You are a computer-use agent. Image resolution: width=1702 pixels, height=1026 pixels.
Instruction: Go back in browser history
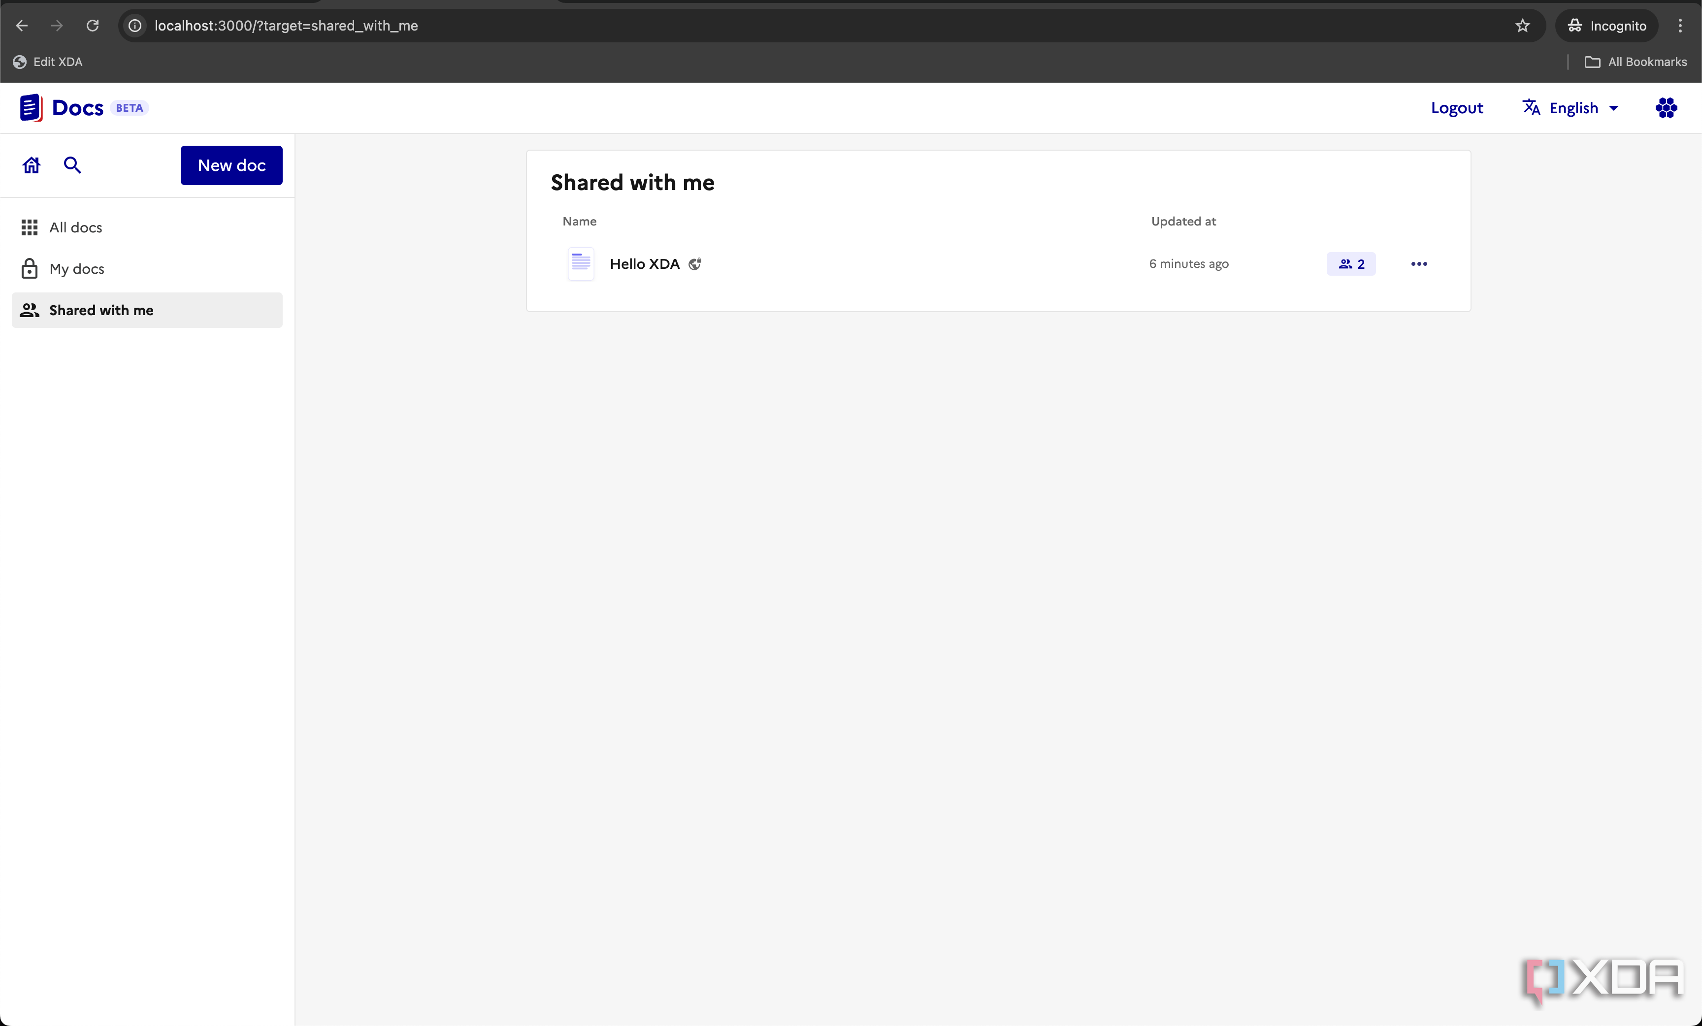point(21,26)
